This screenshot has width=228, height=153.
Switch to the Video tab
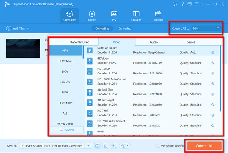117,42
